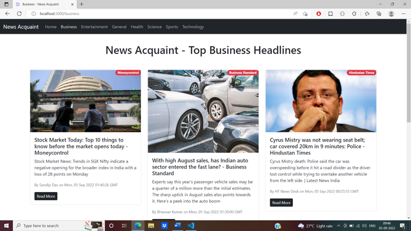This screenshot has width=411, height=231.
Task: Open the notifications action center
Action: 403,226
